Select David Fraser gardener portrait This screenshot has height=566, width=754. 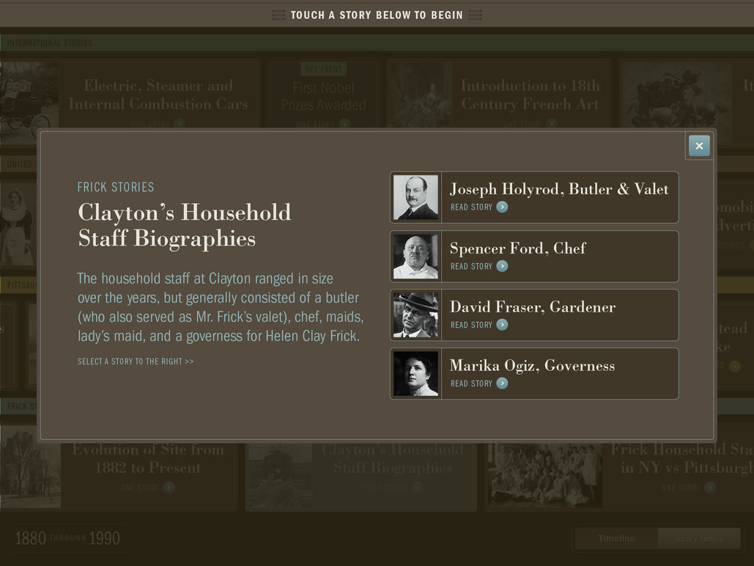[415, 315]
